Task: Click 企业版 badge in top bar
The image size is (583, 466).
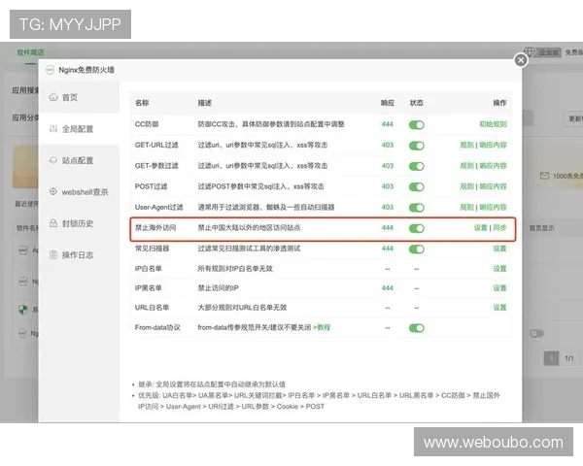Action: 549,52
